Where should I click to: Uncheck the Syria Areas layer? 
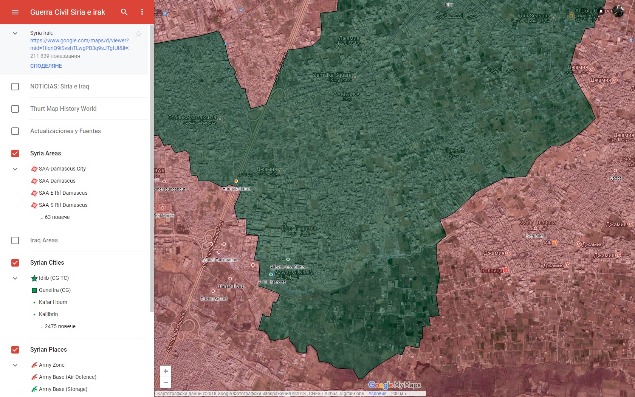[15, 154]
